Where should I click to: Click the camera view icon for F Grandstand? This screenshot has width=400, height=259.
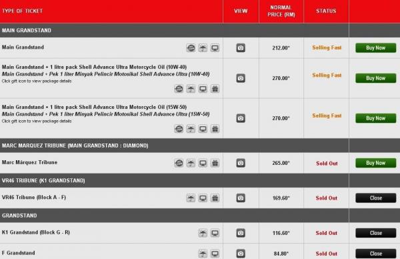coord(241,254)
